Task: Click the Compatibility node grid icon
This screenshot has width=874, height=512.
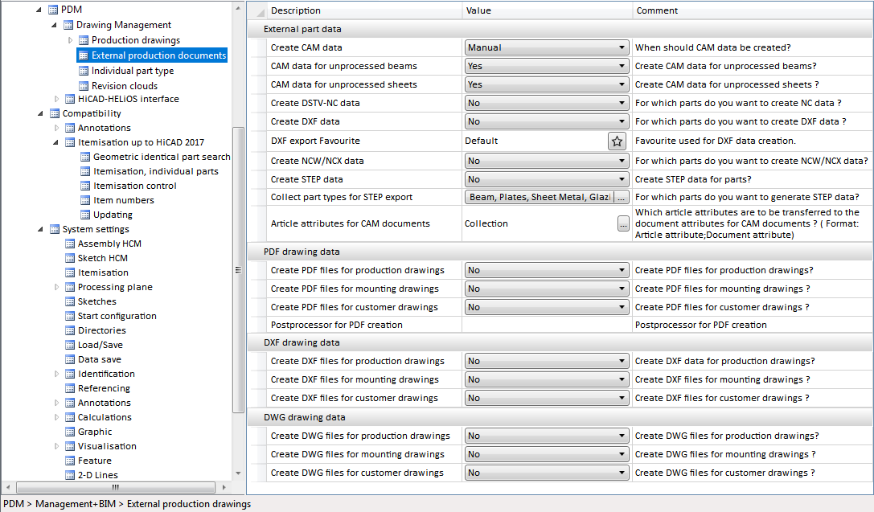Action: coord(54,113)
